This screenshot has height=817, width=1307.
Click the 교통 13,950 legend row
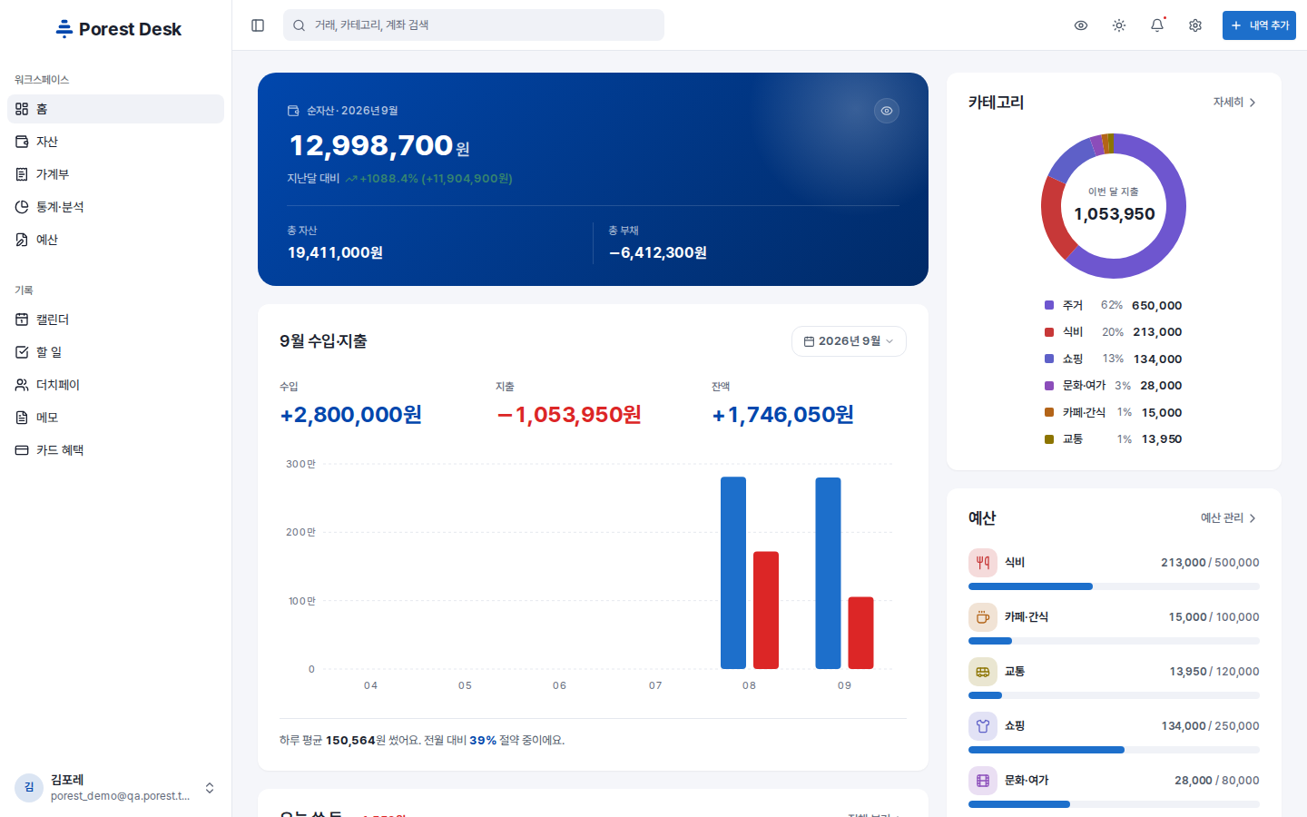tap(1114, 439)
